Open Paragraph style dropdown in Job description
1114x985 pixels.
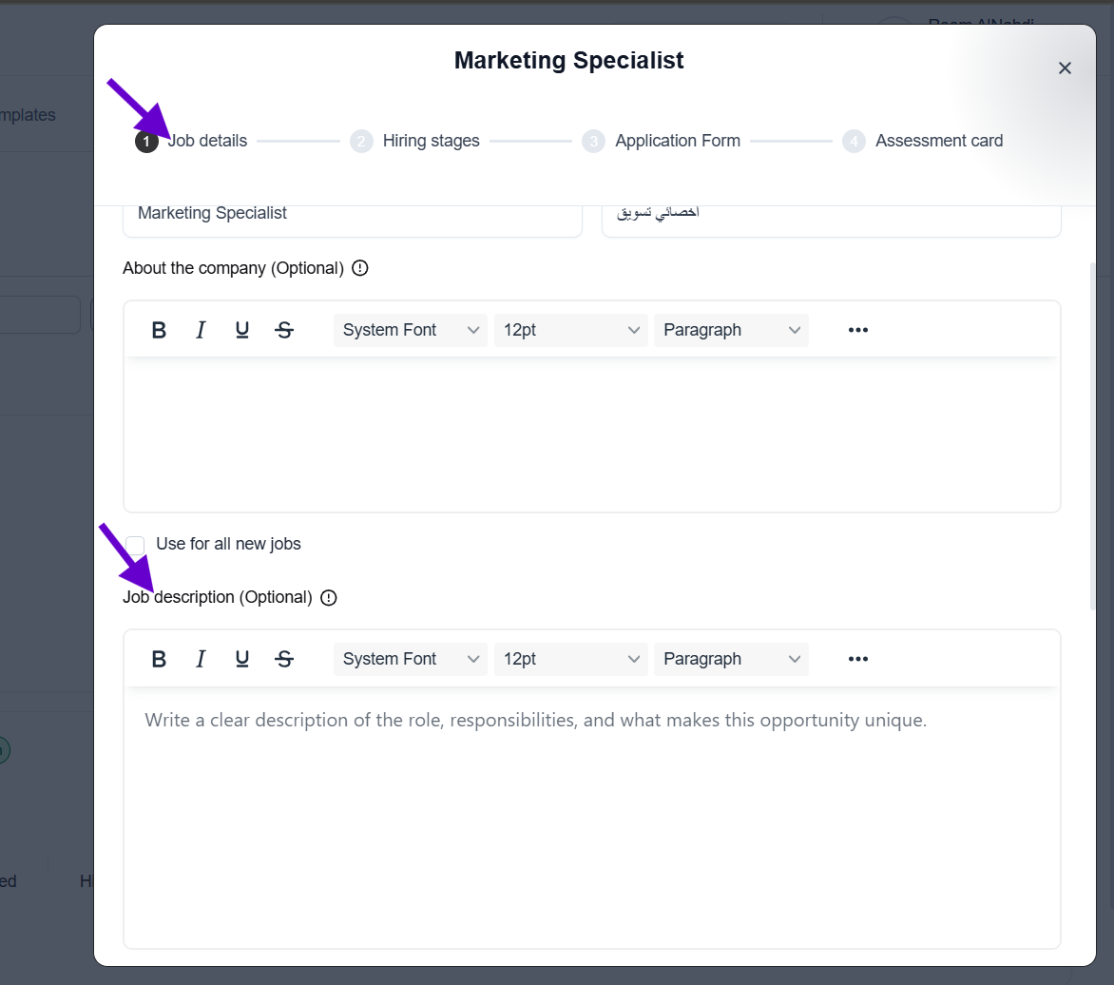coord(731,659)
